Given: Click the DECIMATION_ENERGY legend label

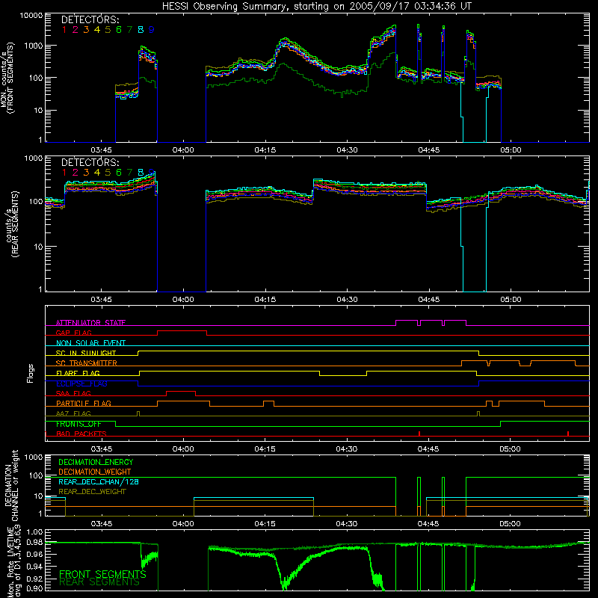Looking at the screenshot, I should (96, 462).
